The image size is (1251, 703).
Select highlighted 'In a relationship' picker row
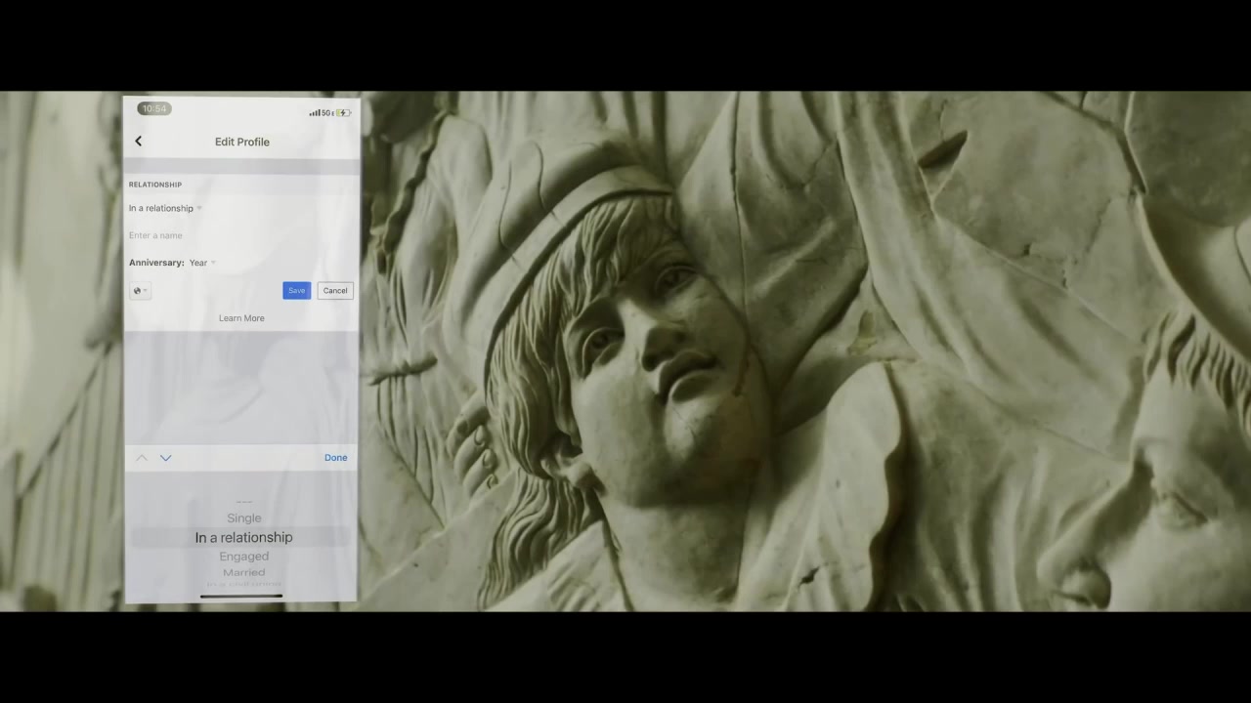tap(243, 537)
